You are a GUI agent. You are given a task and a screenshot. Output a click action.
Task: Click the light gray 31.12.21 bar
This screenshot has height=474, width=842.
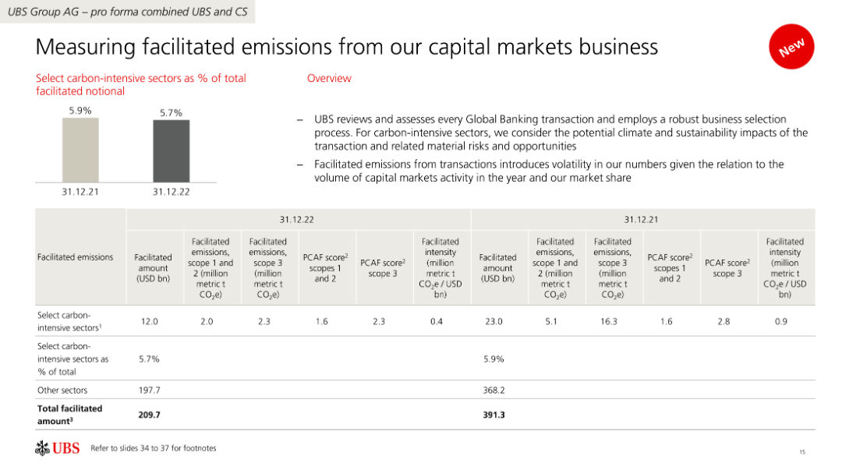(80, 150)
